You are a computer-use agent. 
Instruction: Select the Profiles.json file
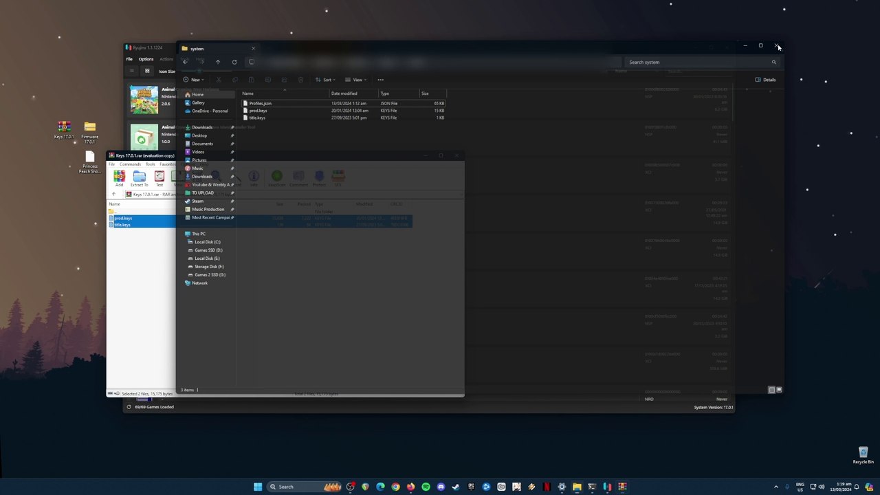[344, 103]
